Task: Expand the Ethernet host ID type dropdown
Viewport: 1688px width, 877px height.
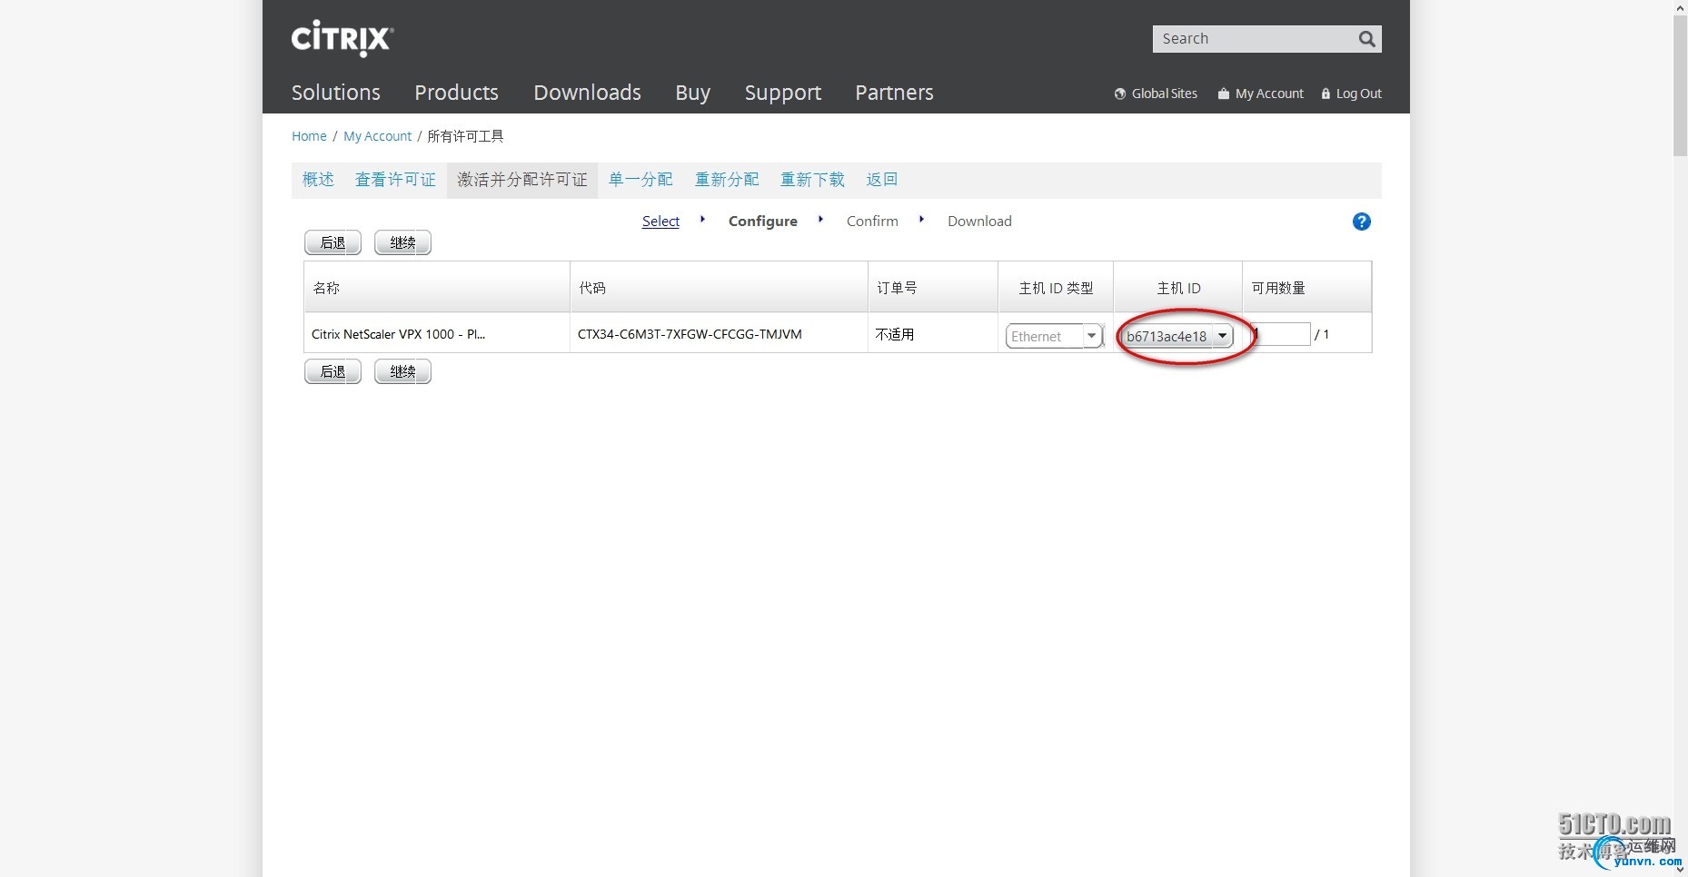Action: 1054,336
